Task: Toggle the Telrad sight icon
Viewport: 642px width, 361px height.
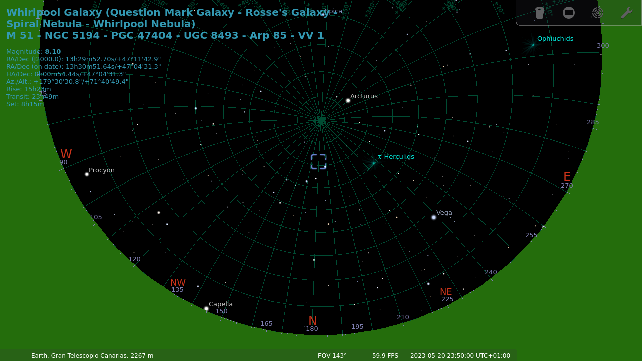Action: tap(597, 13)
